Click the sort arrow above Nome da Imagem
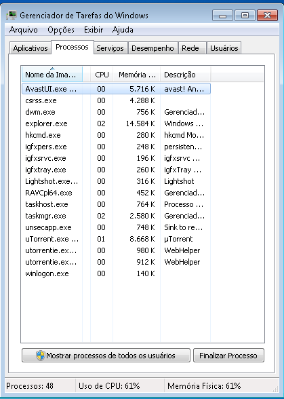The height and width of the screenshot is (399, 284). tap(52, 69)
